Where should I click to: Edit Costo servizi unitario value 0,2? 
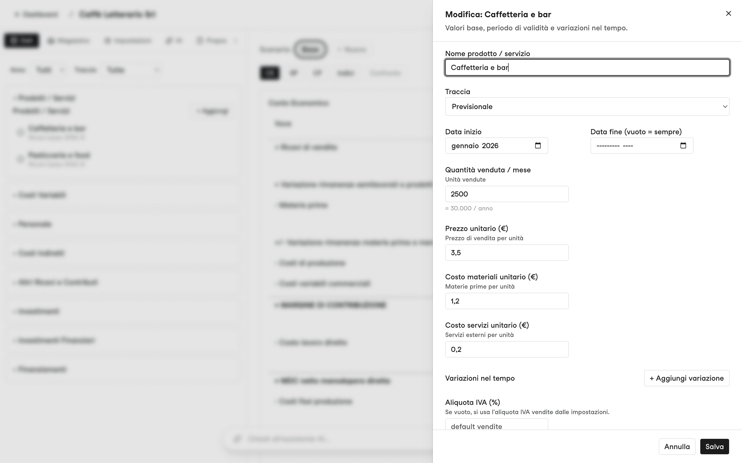[507, 349]
